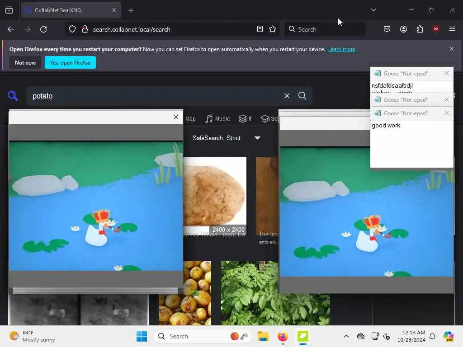
Task: Close the middle Goose Not-epad note
Action: pos(446,100)
